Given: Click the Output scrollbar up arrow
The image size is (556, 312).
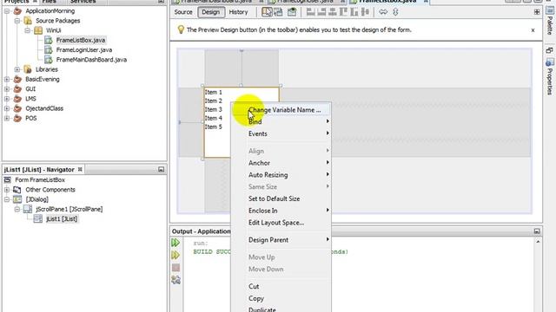Looking at the screenshot, I should point(538,242).
